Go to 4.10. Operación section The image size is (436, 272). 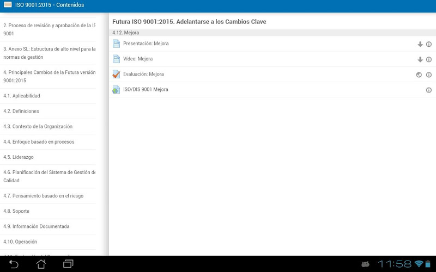(48, 242)
